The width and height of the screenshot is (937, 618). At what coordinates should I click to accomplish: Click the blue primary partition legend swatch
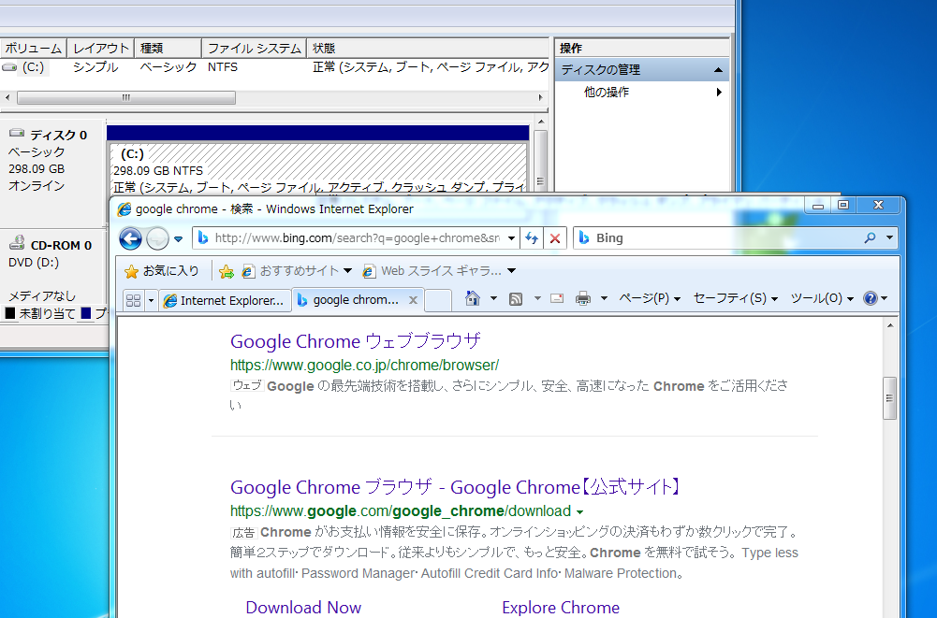tap(86, 313)
